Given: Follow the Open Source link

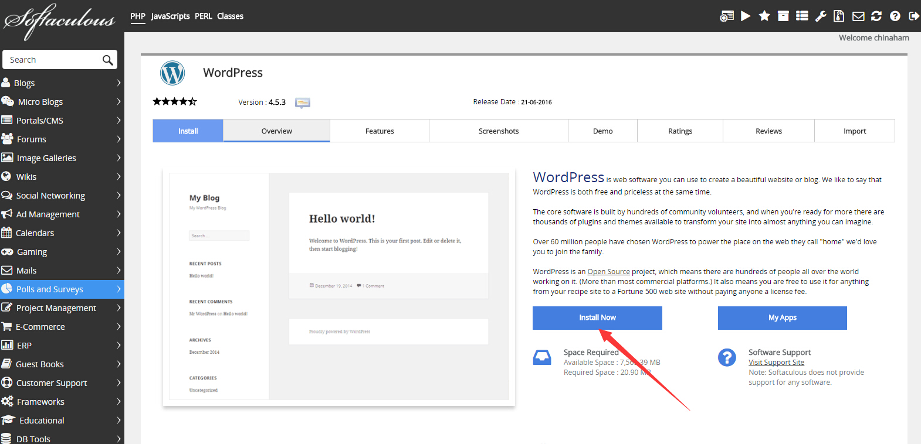Looking at the screenshot, I should [608, 272].
